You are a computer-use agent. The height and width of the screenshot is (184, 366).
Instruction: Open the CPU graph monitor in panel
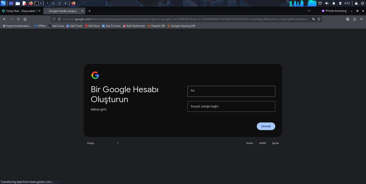(x=303, y=3)
